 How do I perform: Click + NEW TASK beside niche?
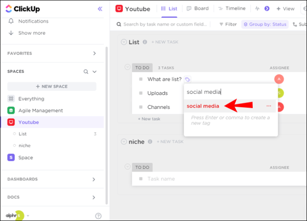point(170,141)
